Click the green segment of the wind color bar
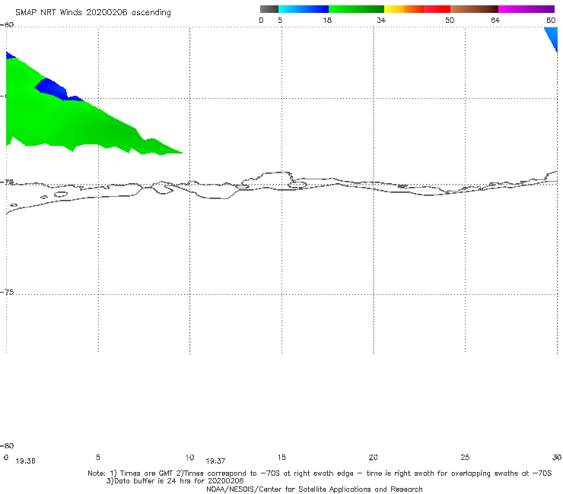Viewport: 563px width, 494px height. pos(356,9)
